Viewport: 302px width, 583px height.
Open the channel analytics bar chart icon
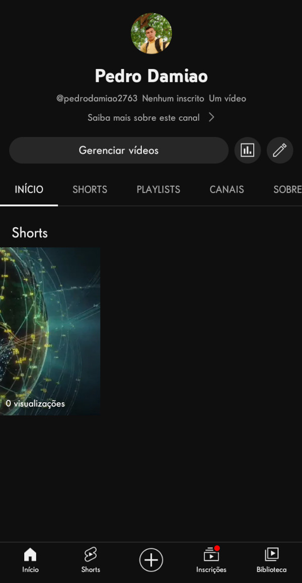coord(247,150)
